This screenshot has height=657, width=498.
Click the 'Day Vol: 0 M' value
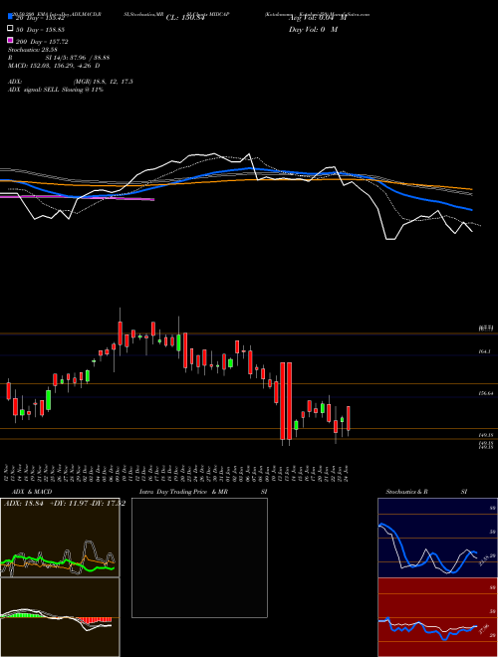point(313,29)
